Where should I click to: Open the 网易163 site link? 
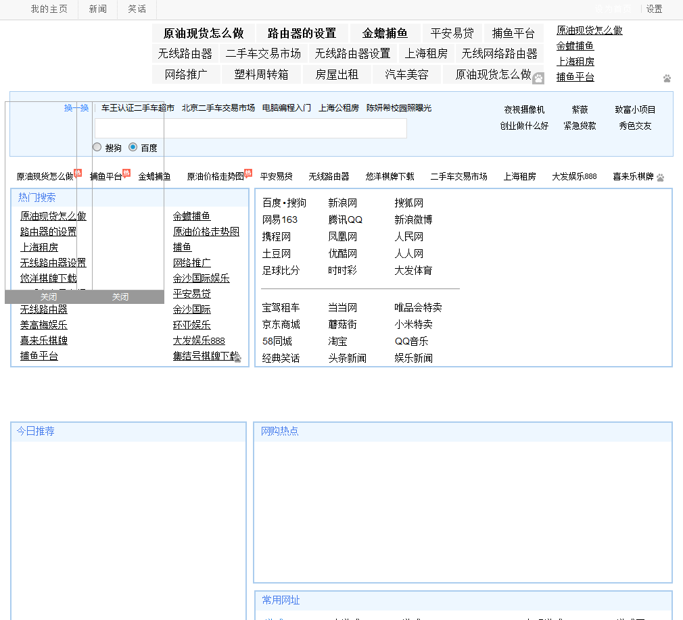coord(280,219)
